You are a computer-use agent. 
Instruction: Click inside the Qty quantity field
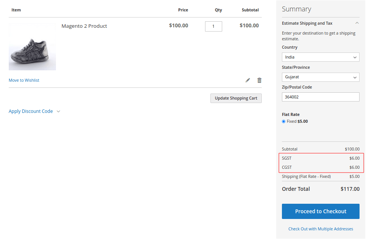[213, 26]
